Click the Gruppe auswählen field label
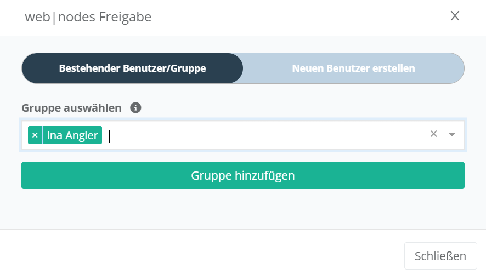486x275 pixels. tap(71, 108)
